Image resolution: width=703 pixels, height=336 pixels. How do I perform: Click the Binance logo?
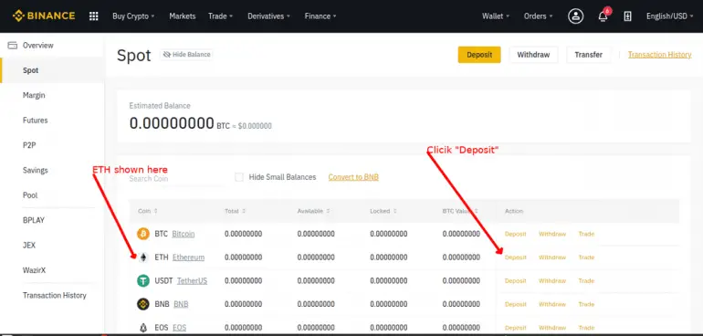(x=44, y=16)
